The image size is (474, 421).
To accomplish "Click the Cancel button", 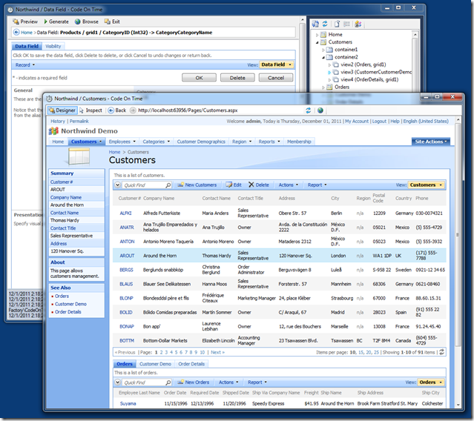I will tap(275, 77).
